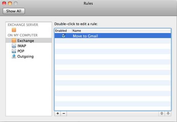Move rule up with up arrow

coord(162,113)
